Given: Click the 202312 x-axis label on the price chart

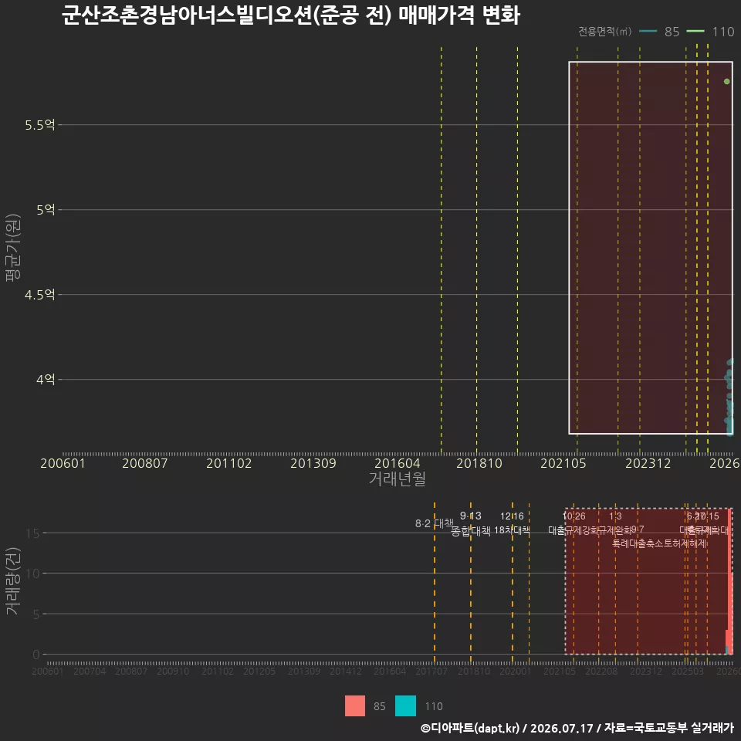Looking at the screenshot, I should point(648,463).
